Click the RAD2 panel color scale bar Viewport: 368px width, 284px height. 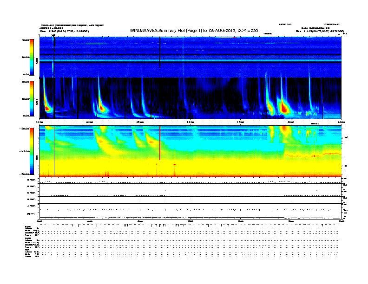pyautogui.click(x=32, y=57)
